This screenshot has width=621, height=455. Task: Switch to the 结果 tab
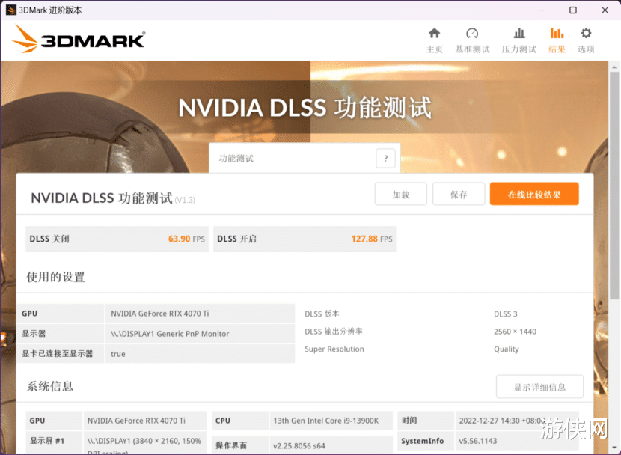tap(557, 39)
